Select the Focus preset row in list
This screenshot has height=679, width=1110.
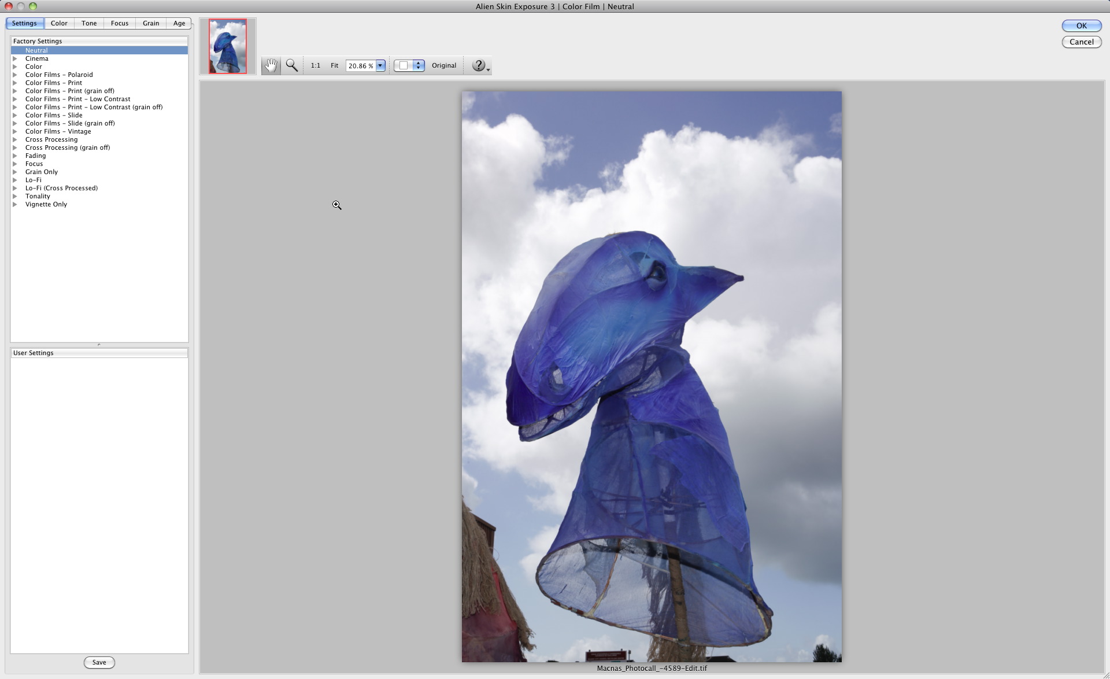pos(99,164)
